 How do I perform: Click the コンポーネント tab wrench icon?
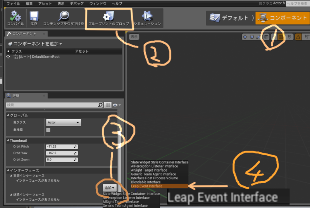9,34
